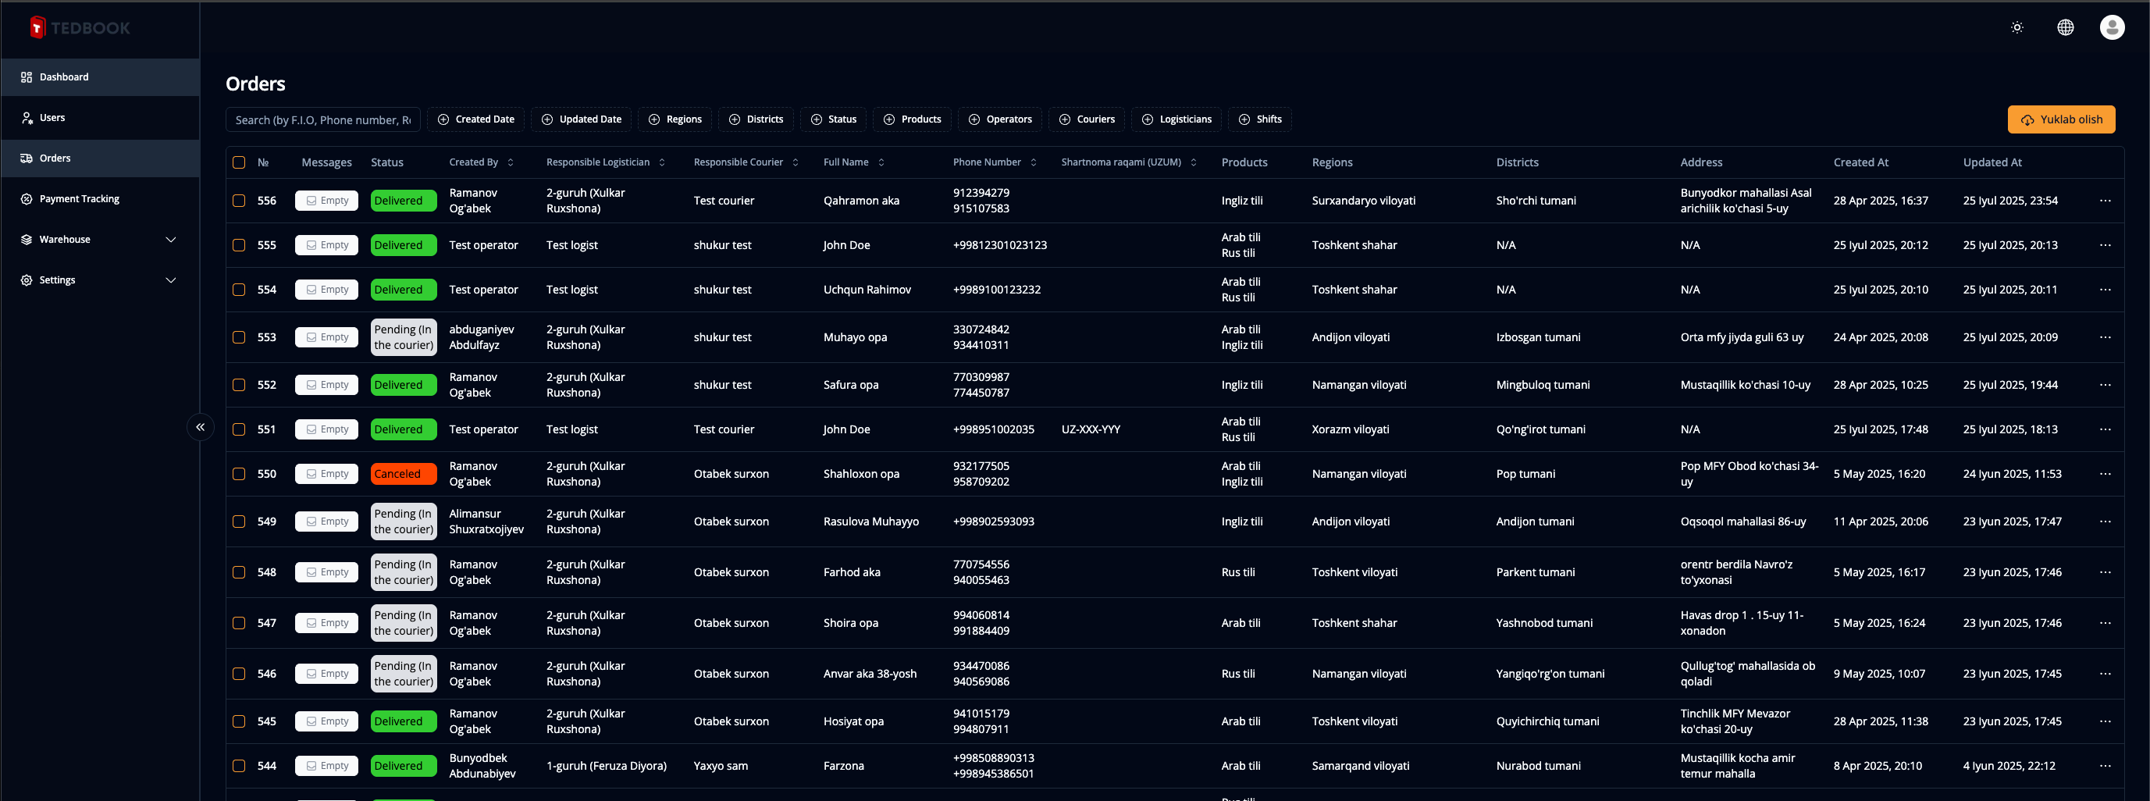Open the language globe icon
2150x801 pixels.
(x=2065, y=27)
